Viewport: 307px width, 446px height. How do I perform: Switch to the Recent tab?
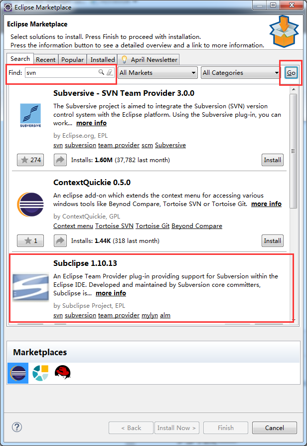point(45,59)
